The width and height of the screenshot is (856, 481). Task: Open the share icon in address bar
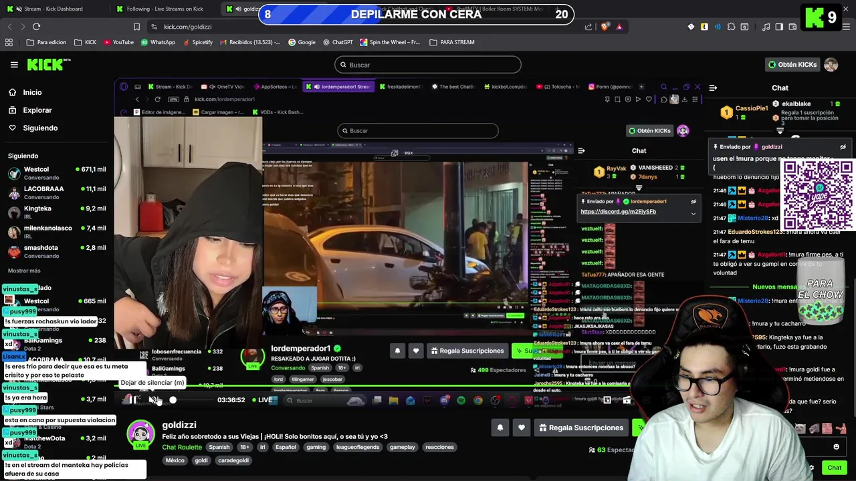588,27
